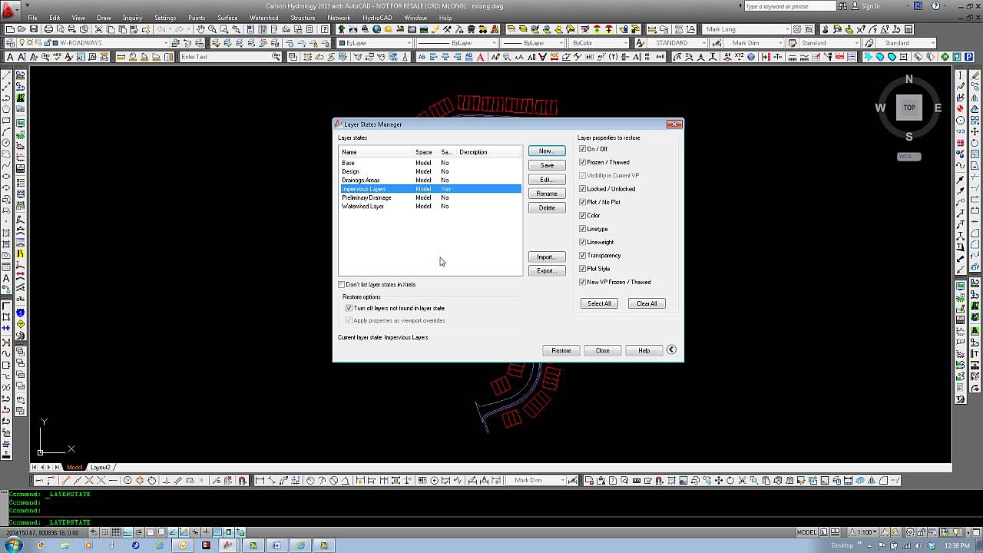
Task: Click the WCS label under the ViewCube
Action: (909, 157)
